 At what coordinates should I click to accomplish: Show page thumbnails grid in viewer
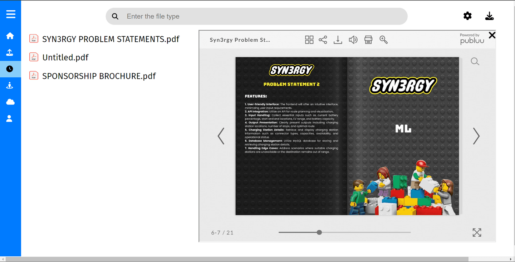click(309, 40)
